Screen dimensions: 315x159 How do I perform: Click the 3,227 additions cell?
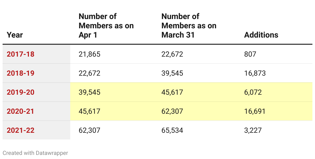[x=253, y=130]
